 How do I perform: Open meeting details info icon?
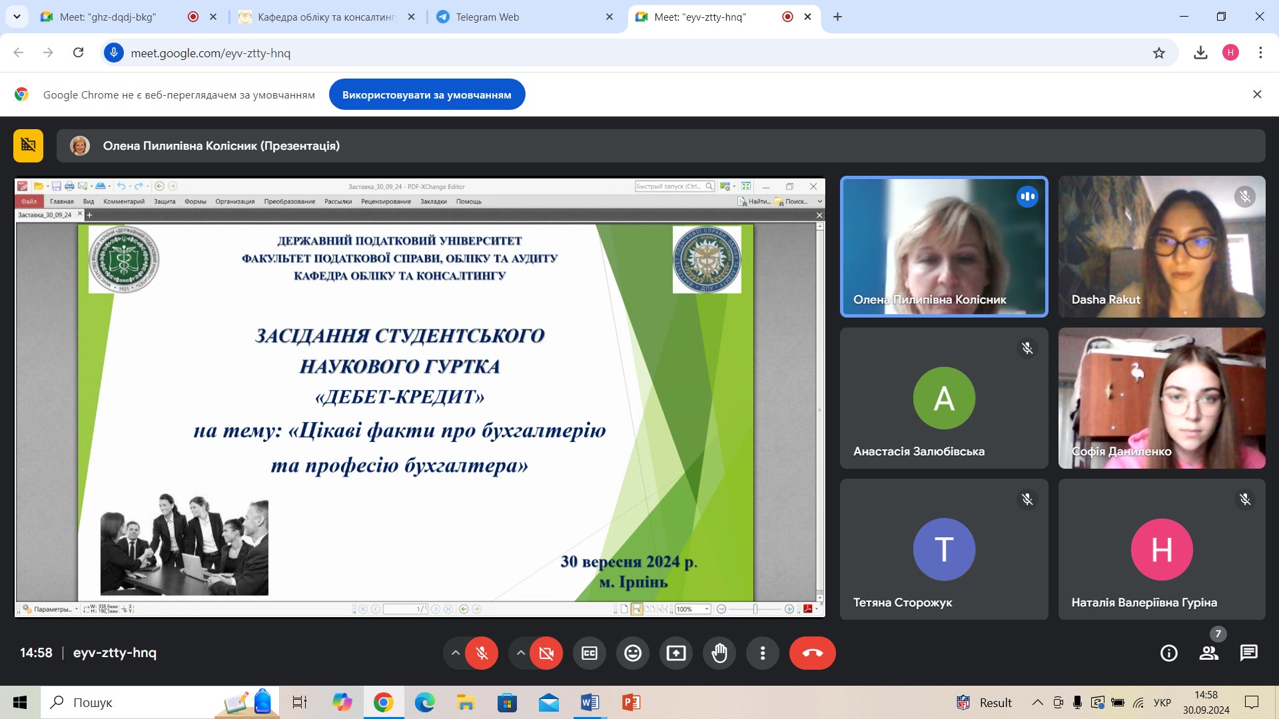point(1169,653)
